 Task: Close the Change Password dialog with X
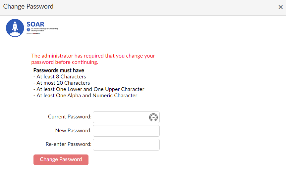click(280, 7)
